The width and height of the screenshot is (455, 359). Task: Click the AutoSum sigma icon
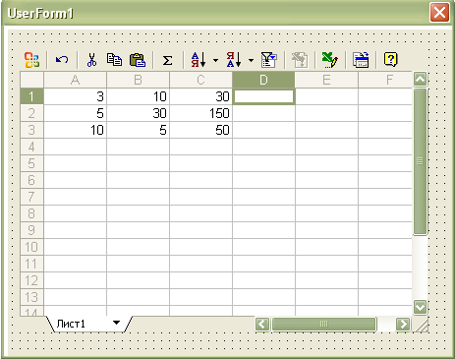point(167,60)
